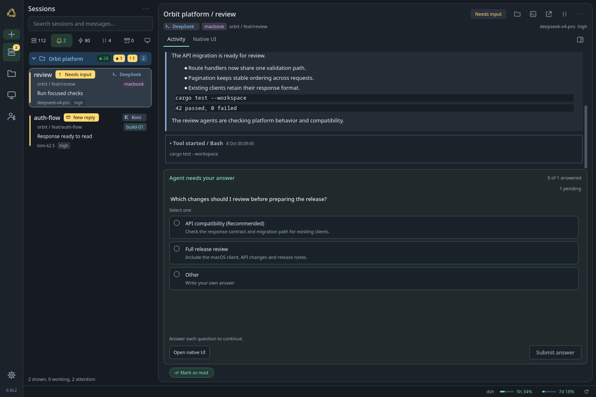Expand Tool started / Bash entry

point(374,149)
